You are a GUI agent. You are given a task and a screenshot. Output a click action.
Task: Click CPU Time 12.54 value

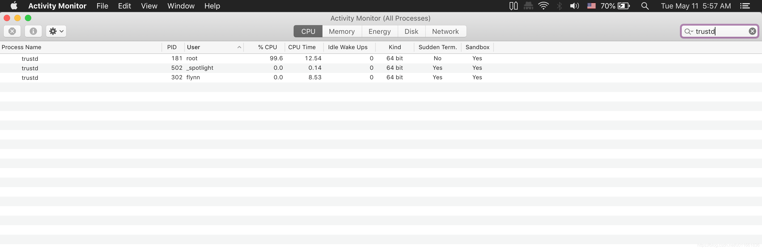coord(313,58)
